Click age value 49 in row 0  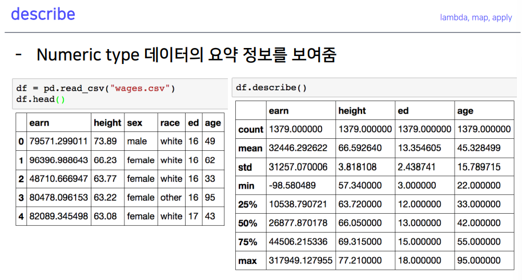pyautogui.click(x=210, y=141)
